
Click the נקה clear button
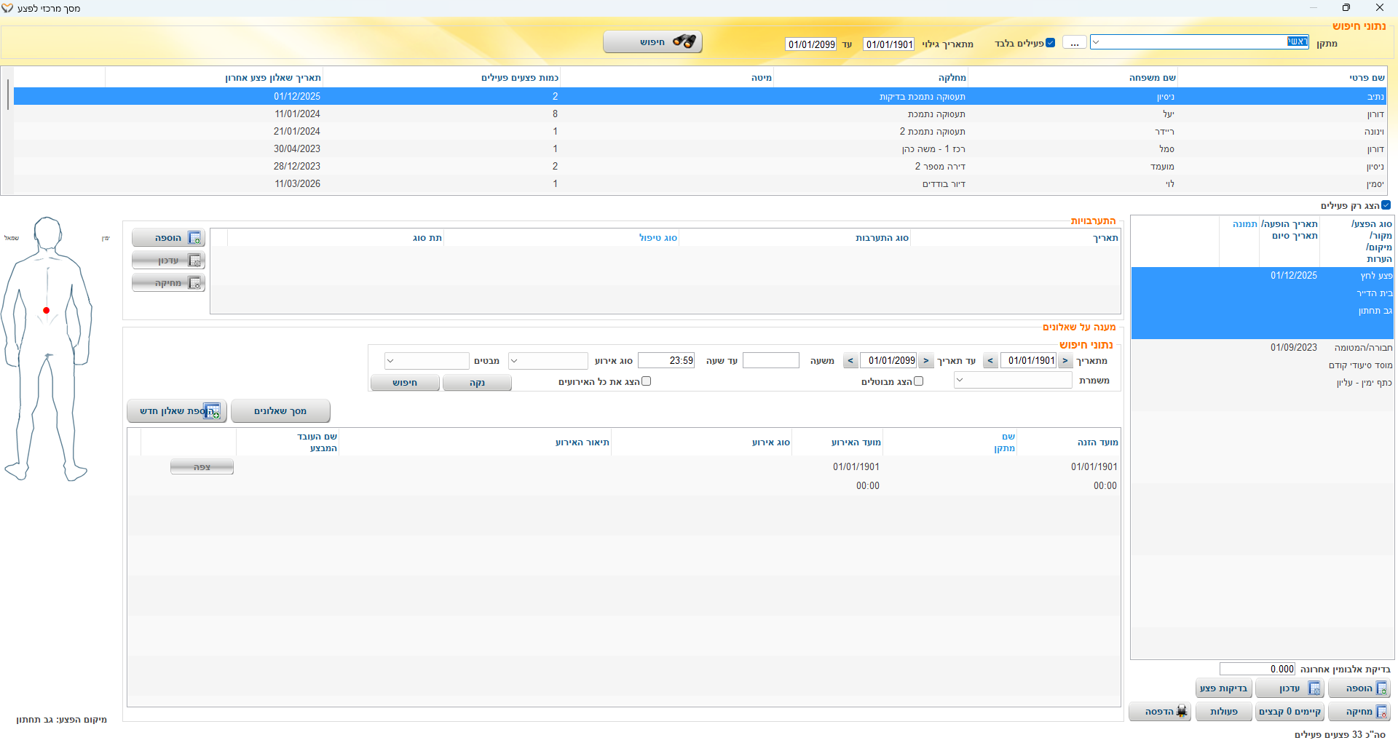[x=477, y=383]
